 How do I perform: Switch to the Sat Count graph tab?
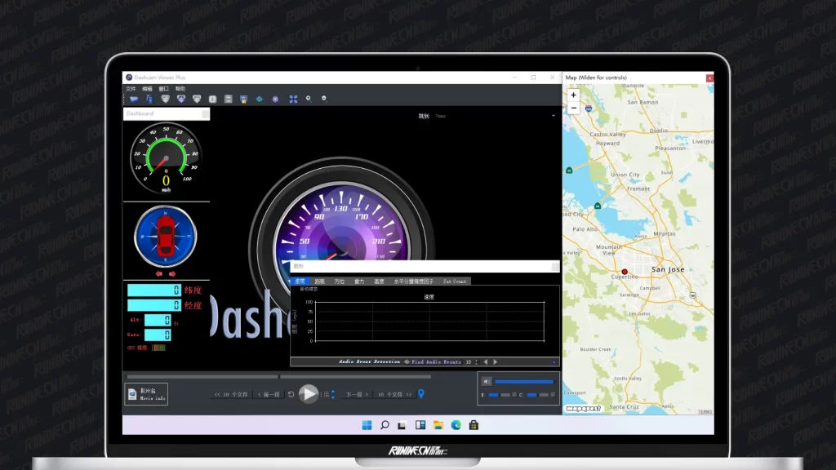tap(455, 282)
